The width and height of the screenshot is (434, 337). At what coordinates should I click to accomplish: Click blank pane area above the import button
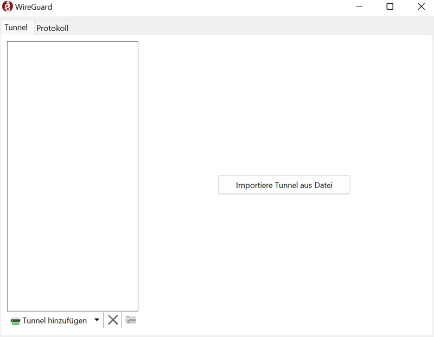pos(284,108)
